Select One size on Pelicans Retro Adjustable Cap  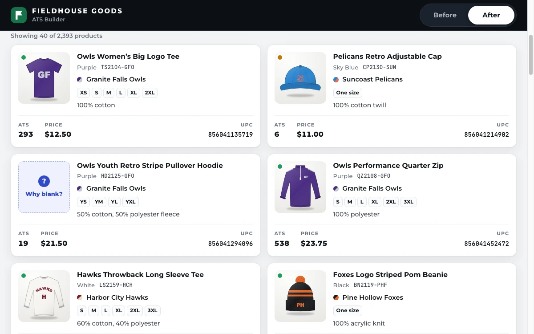348,93
